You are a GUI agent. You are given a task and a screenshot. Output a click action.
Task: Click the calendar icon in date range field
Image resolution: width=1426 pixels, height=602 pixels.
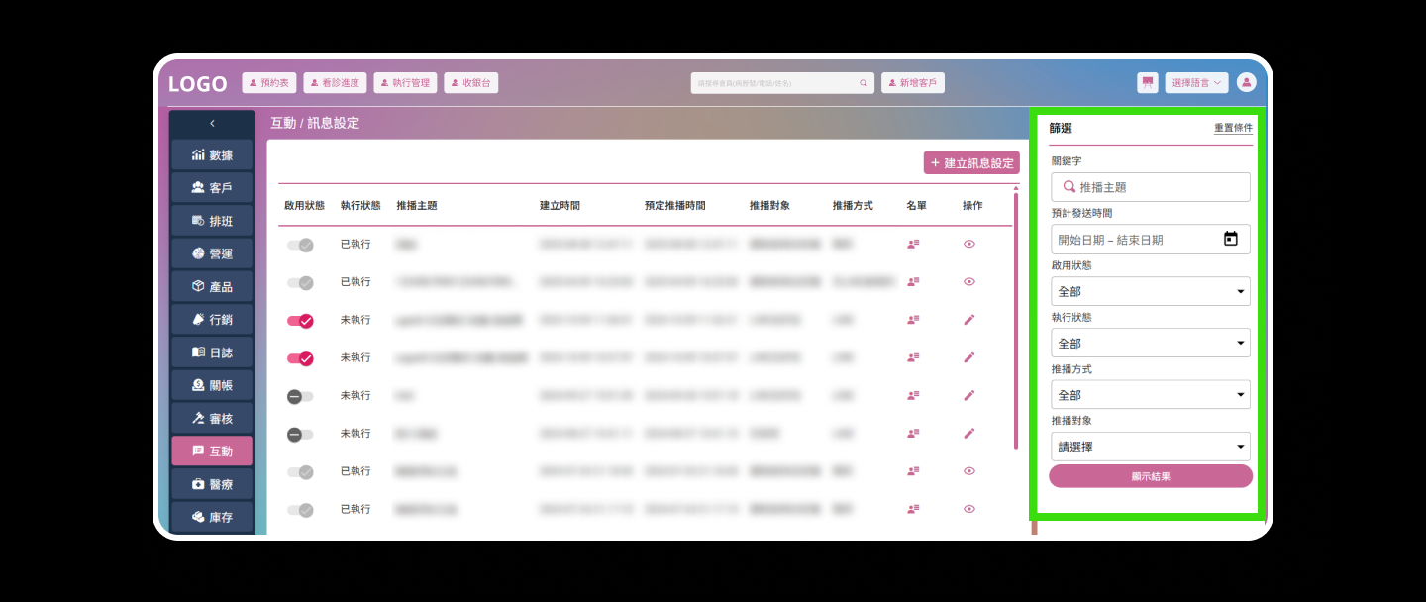coord(1230,239)
